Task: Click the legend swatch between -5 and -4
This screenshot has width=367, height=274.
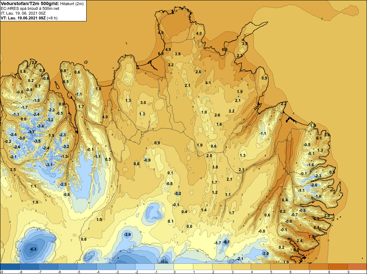Action: tap(87, 267)
